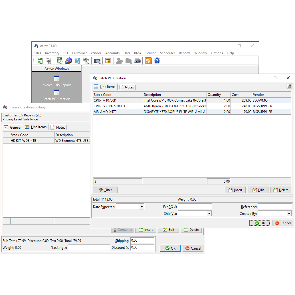Click the gray user toolbar icon
Image resolution: width=295 pixels, height=295 pixels.
[x=119, y=61]
